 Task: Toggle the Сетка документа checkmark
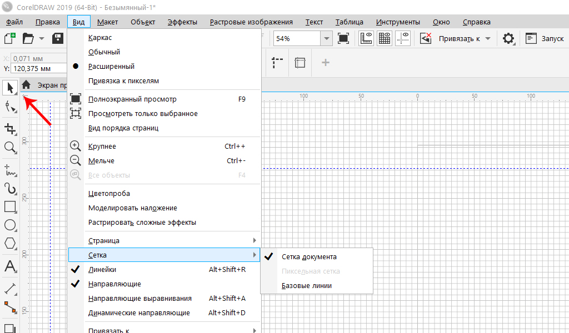click(x=308, y=257)
